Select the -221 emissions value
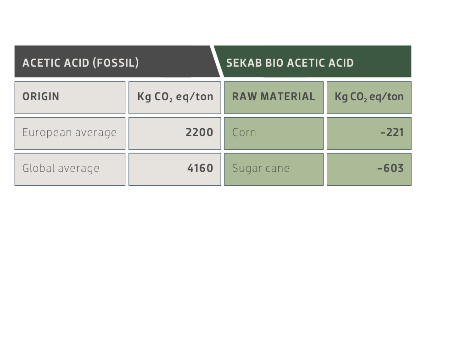The height and width of the screenshot is (353, 470). coord(369,133)
